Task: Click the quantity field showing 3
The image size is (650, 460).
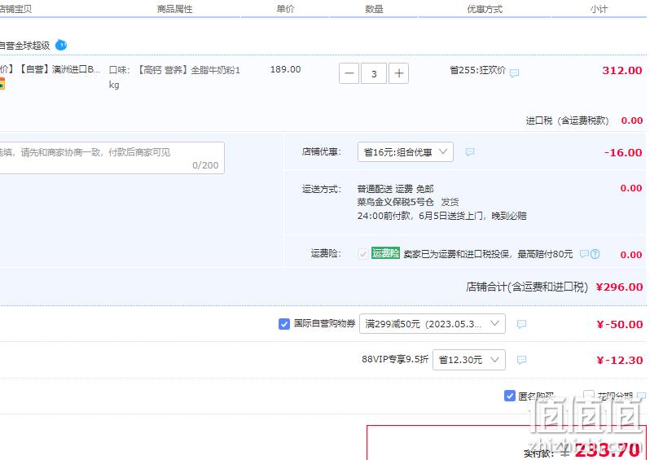Action: 374,73
